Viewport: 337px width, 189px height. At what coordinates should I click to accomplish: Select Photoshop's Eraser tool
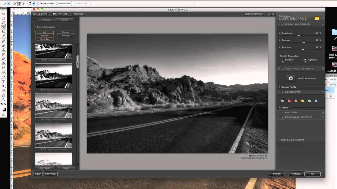(x=3, y=59)
